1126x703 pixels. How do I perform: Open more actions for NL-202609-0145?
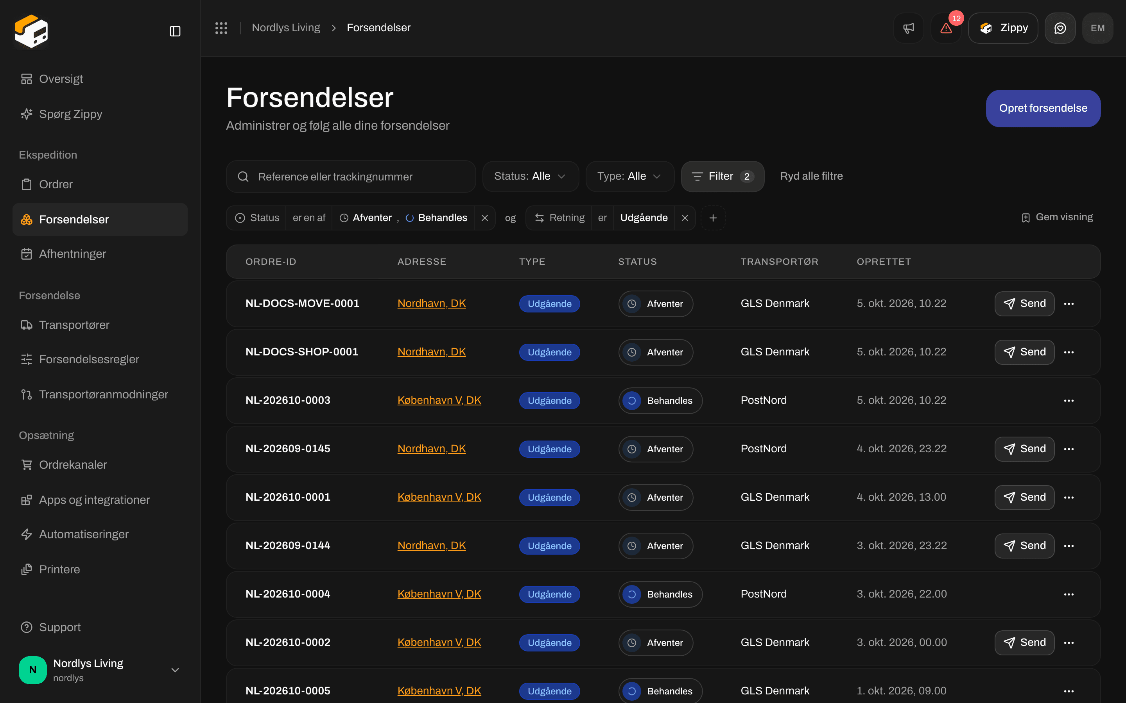pyautogui.click(x=1069, y=449)
